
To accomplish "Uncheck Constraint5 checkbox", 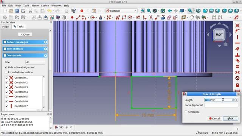I will (7, 97).
